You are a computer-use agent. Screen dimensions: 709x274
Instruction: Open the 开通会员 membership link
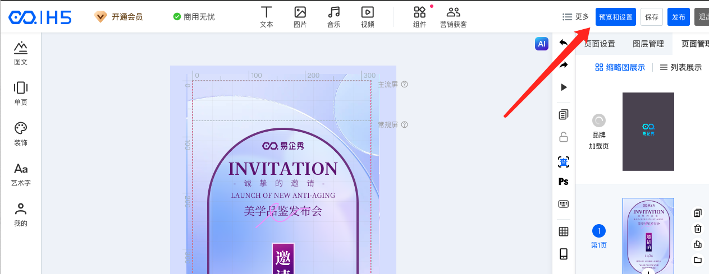tap(118, 17)
